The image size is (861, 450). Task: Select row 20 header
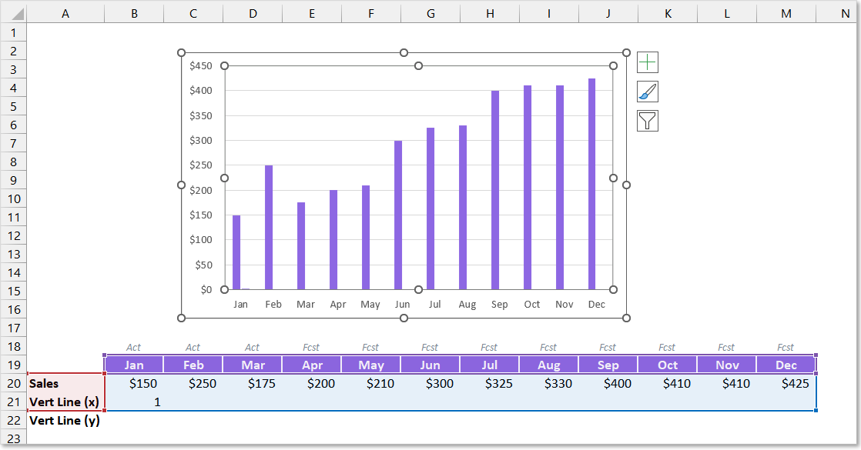point(14,383)
